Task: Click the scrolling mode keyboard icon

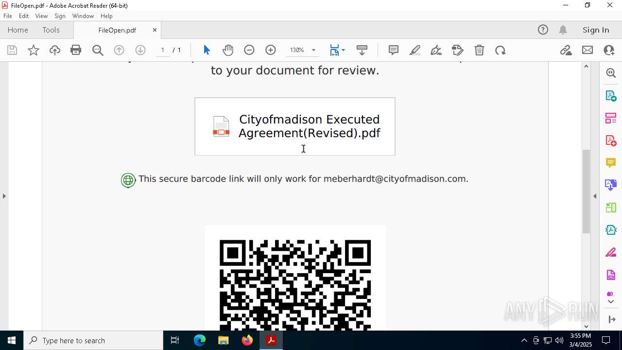Action: [362, 50]
